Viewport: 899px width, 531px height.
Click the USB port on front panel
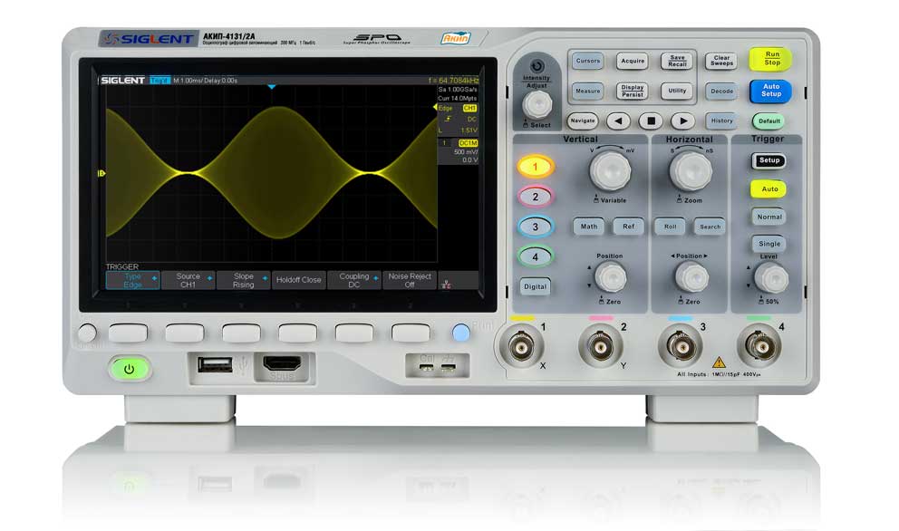coord(211,364)
